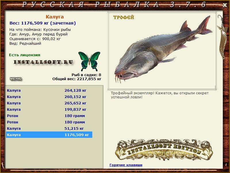The image size is (230, 173).
Task: Click the Общий вес: 2217,855 кг text
Action: coord(77,79)
